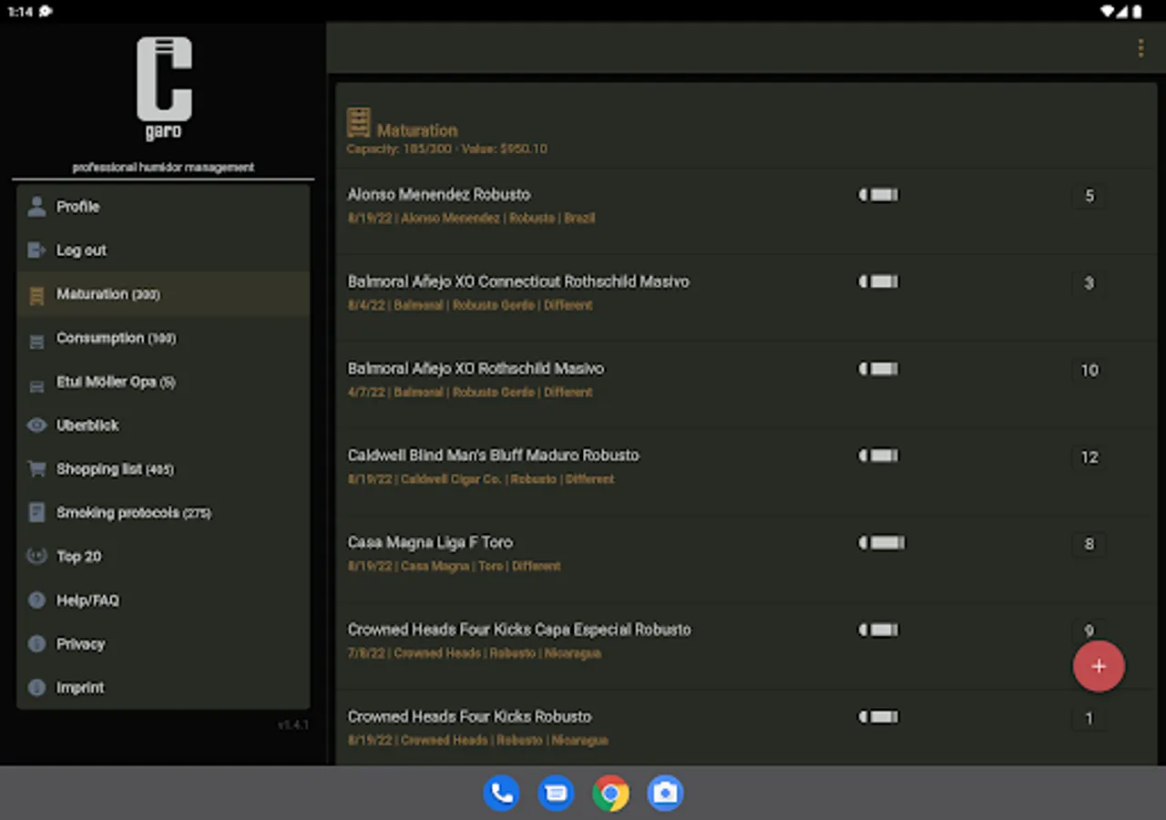Screen dimensions: 1166x820
Task: Click quantity 3 for Balmoral Connecticut Rothschild
Action: [x=1089, y=283]
